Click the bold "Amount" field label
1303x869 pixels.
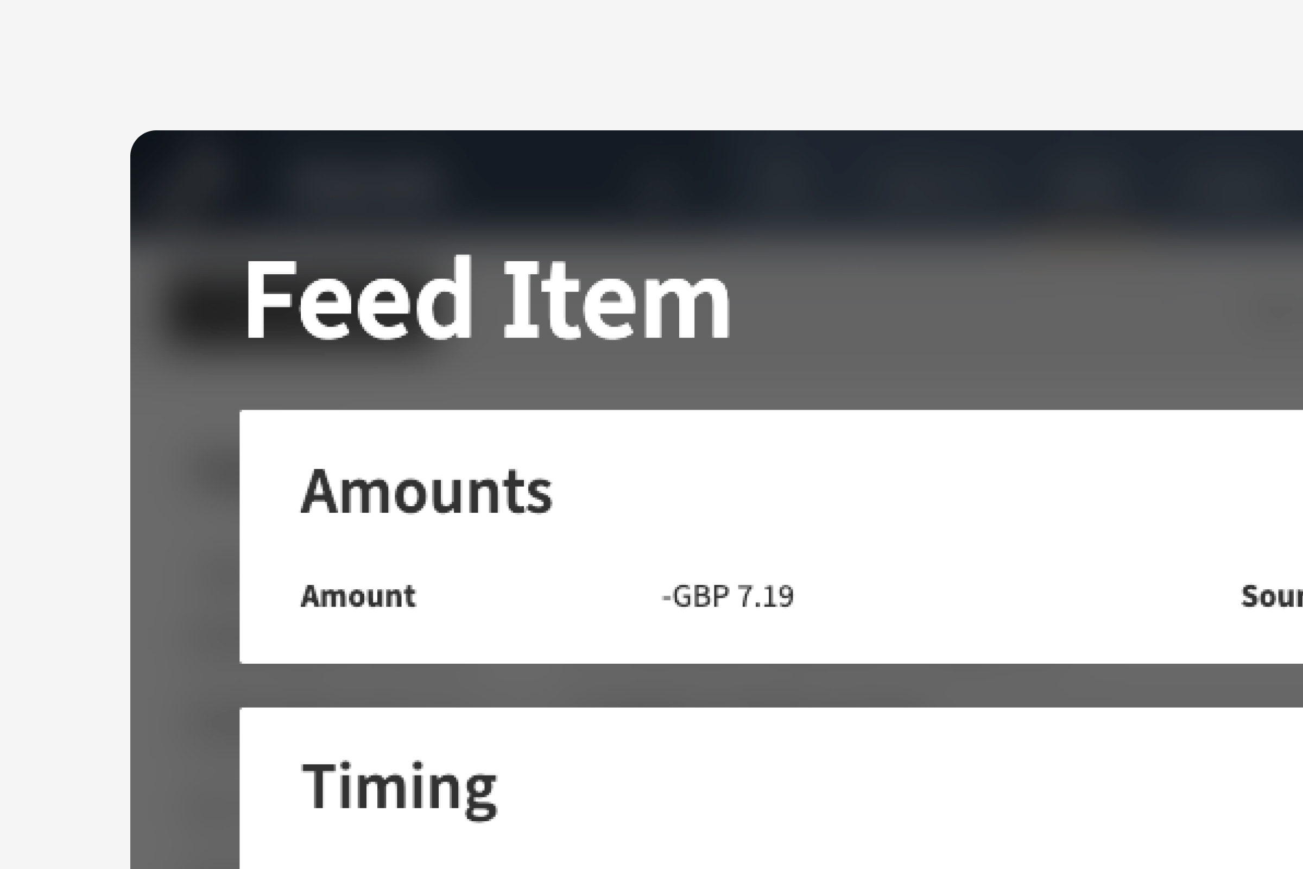coord(358,597)
